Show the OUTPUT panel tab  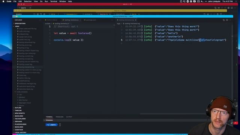pyautogui.click(x=69, y=117)
